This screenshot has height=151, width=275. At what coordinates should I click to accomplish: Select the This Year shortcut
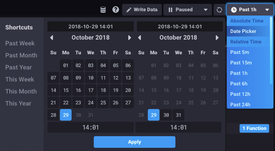tap(18, 104)
